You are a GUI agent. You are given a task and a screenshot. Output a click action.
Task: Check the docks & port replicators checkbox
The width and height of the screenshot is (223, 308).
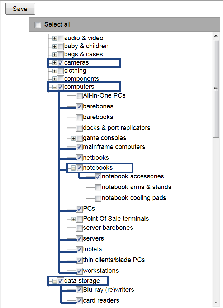(79, 128)
